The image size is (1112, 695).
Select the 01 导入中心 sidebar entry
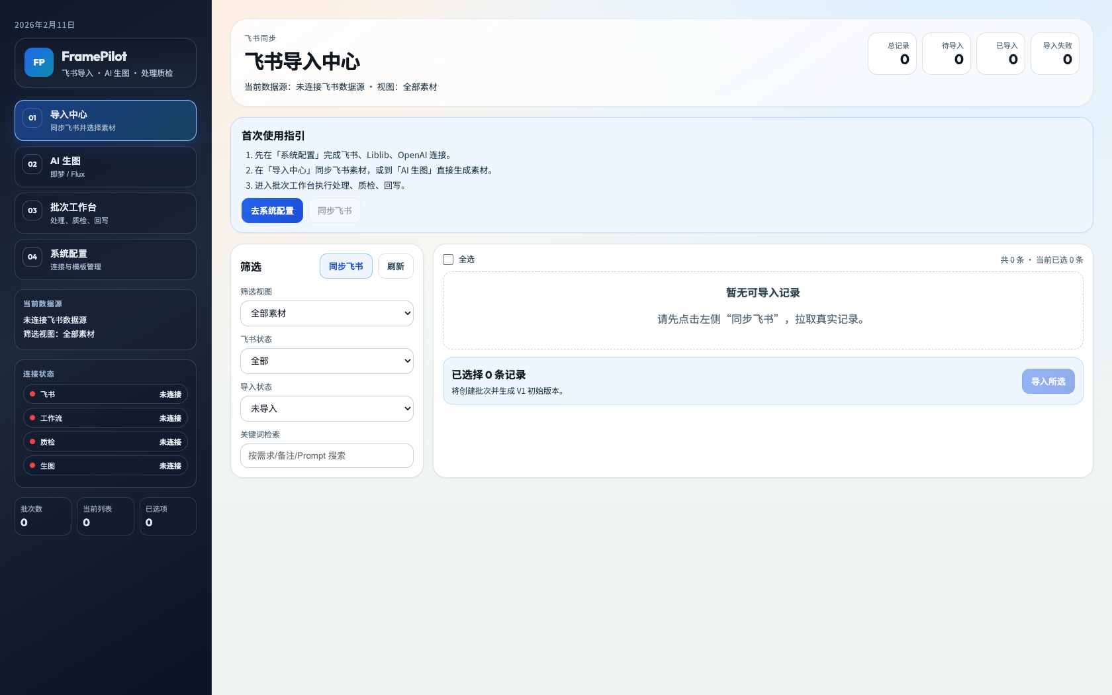click(x=105, y=120)
